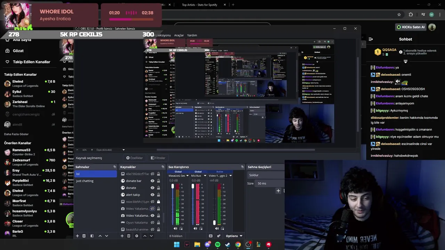Show the 43e7392dccf77ac source
Screen dimensions: 445x250
click(x=152, y=174)
